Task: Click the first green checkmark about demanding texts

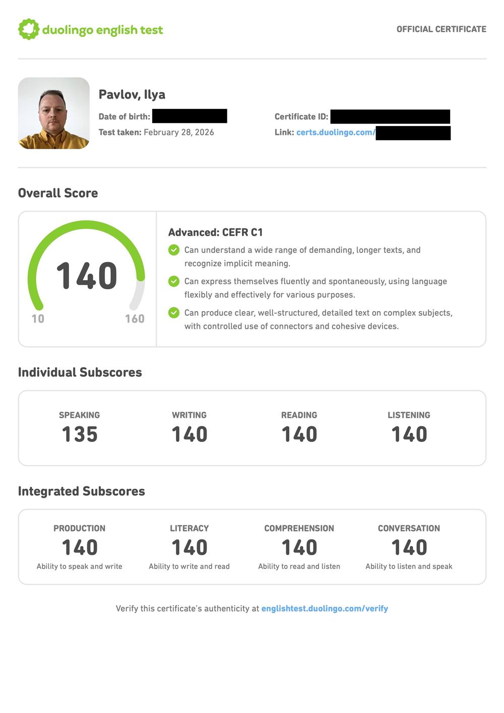Action: (x=174, y=250)
